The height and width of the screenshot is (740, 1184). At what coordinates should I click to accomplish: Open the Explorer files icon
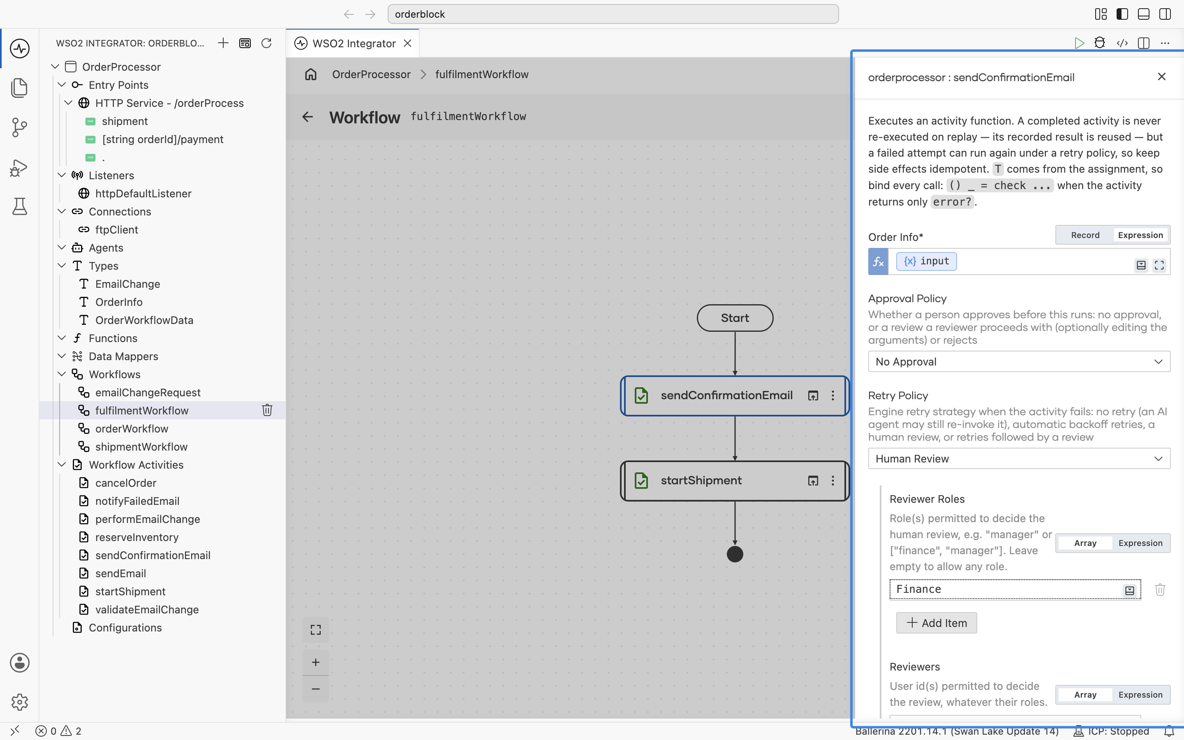click(x=20, y=88)
